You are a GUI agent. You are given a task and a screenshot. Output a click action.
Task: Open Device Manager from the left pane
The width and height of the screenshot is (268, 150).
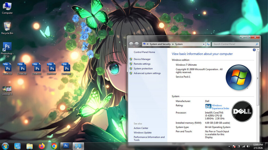tap(142, 59)
